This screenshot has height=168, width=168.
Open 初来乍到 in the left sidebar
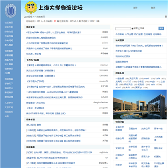(9, 27)
